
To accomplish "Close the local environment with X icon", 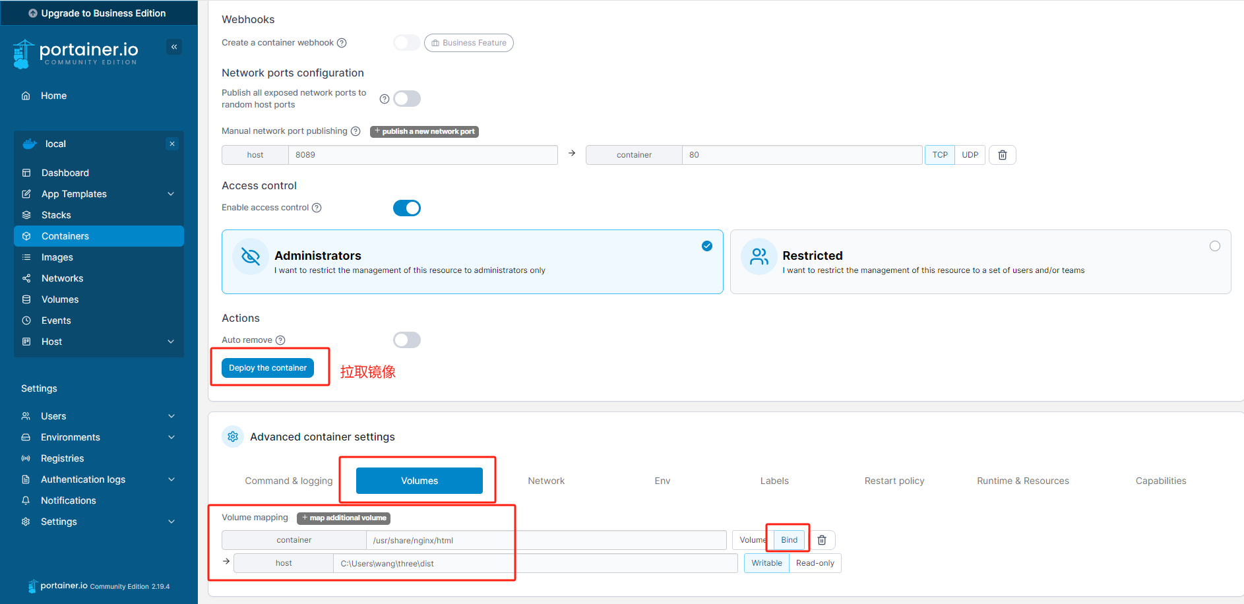I will (172, 144).
